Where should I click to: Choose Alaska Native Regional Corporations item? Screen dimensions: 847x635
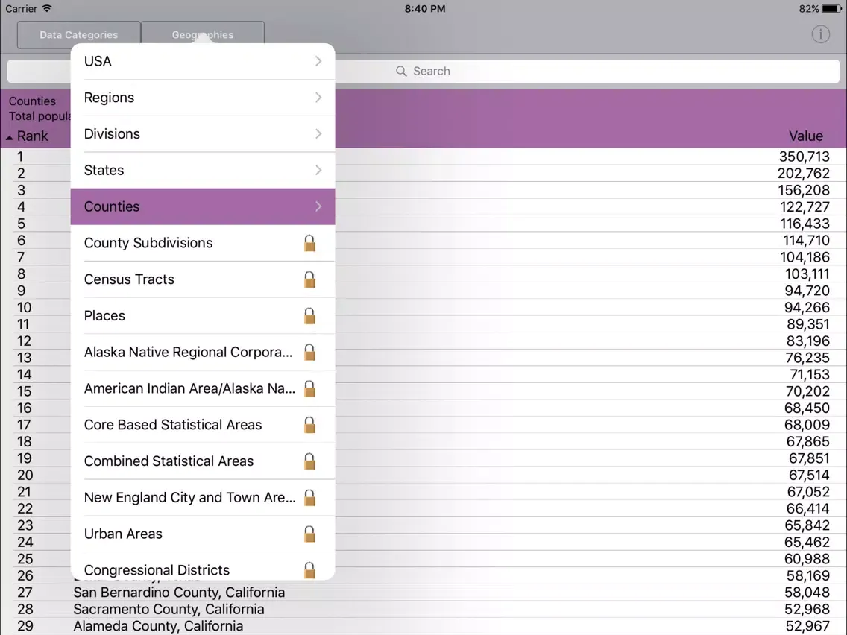tap(188, 352)
